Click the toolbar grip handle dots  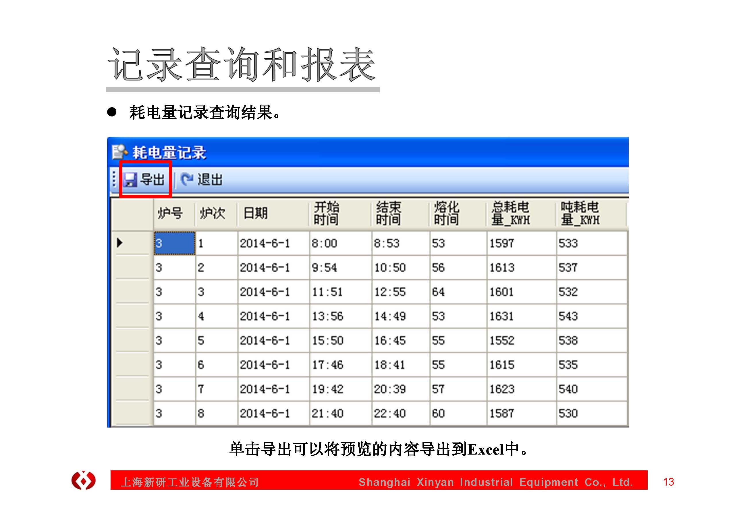tap(114, 179)
